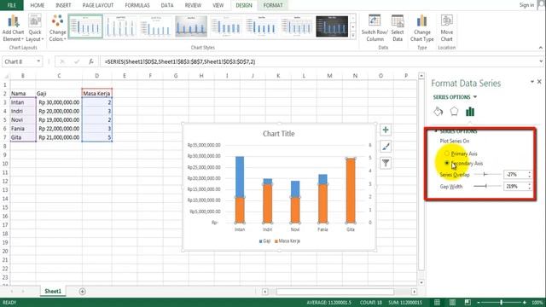
Task: Click horizontal scrollbar right arrow
Action: 414,292
